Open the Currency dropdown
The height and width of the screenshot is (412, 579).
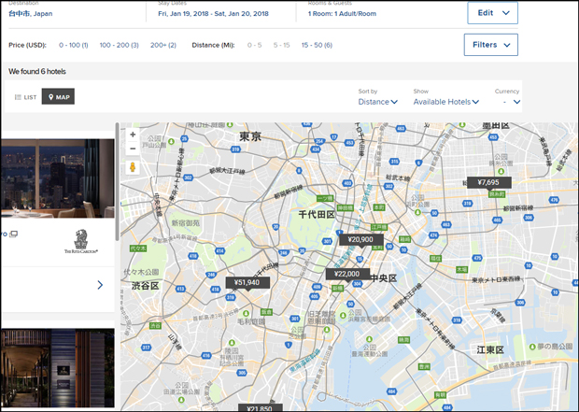click(511, 102)
